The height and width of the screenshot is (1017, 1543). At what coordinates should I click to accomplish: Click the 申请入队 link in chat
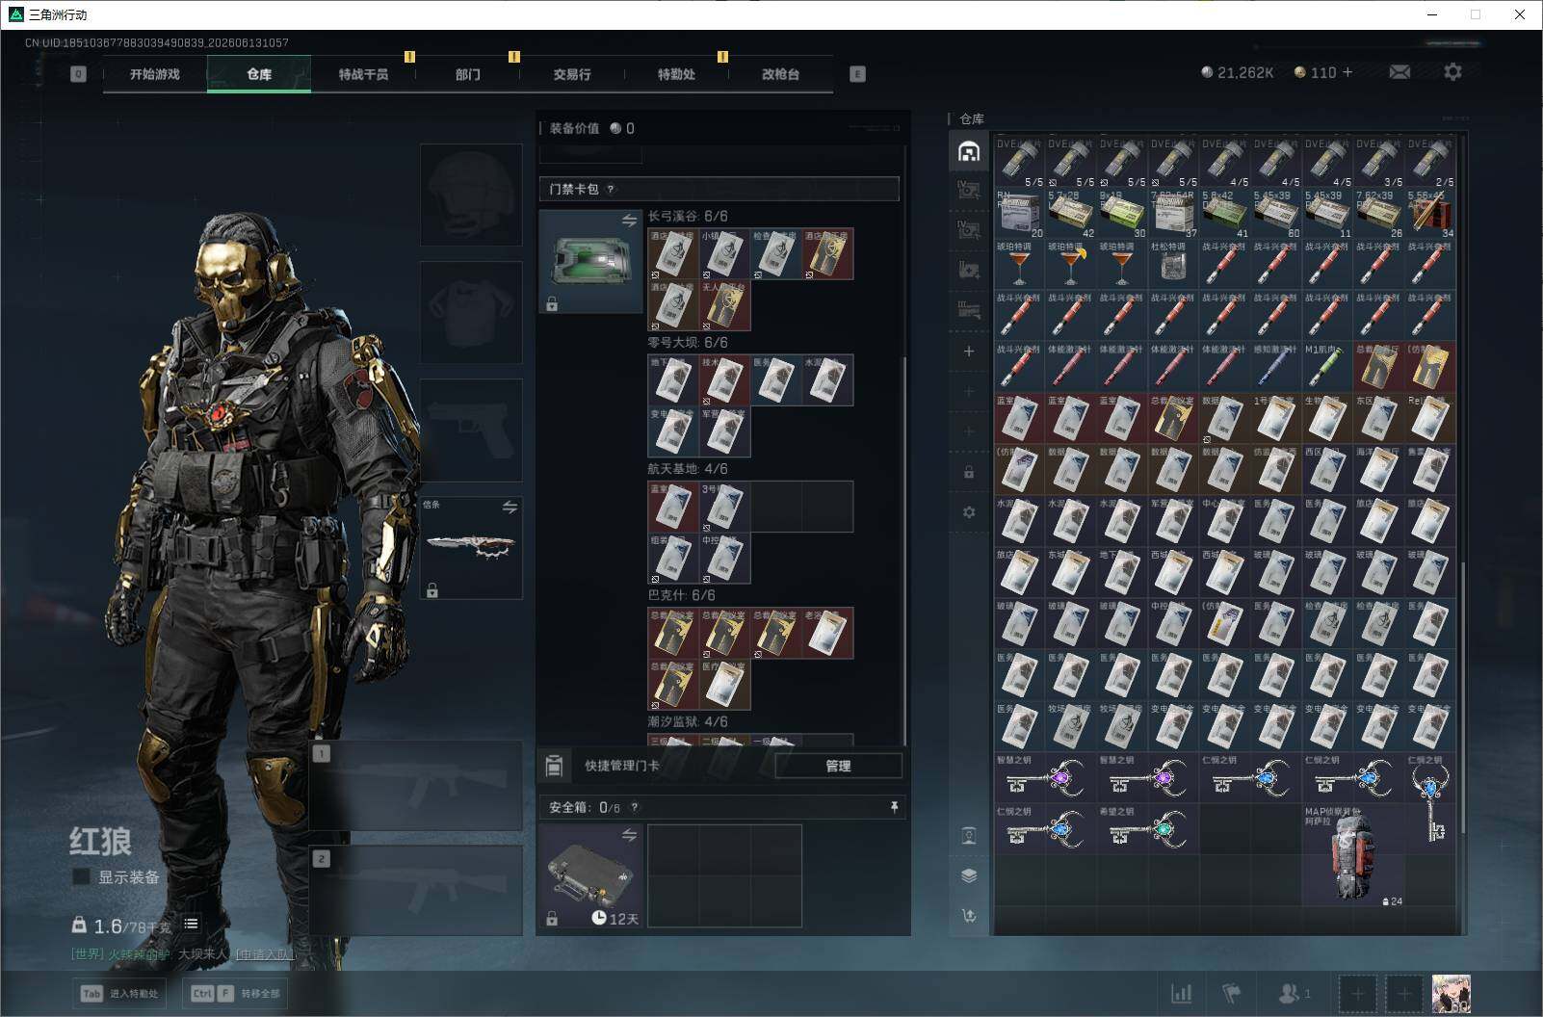point(265,954)
